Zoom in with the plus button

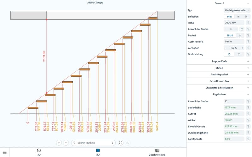coord(59,143)
